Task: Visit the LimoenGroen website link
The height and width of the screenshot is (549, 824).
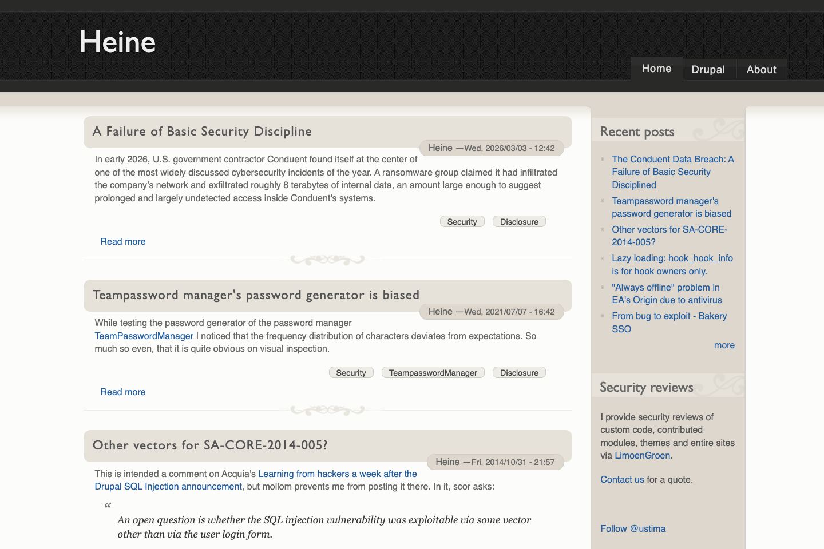Action: [642, 455]
